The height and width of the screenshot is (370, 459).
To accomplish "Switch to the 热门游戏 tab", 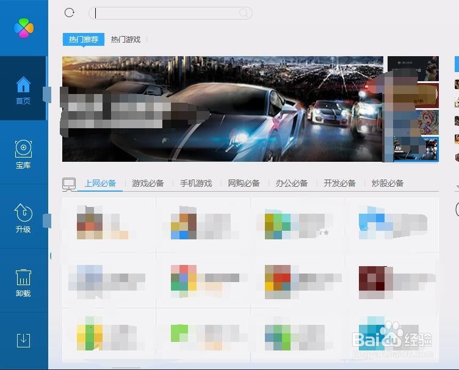I will 126,39.
